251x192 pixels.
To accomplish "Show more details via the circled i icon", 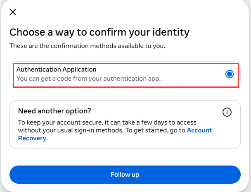I will [x=227, y=112].
